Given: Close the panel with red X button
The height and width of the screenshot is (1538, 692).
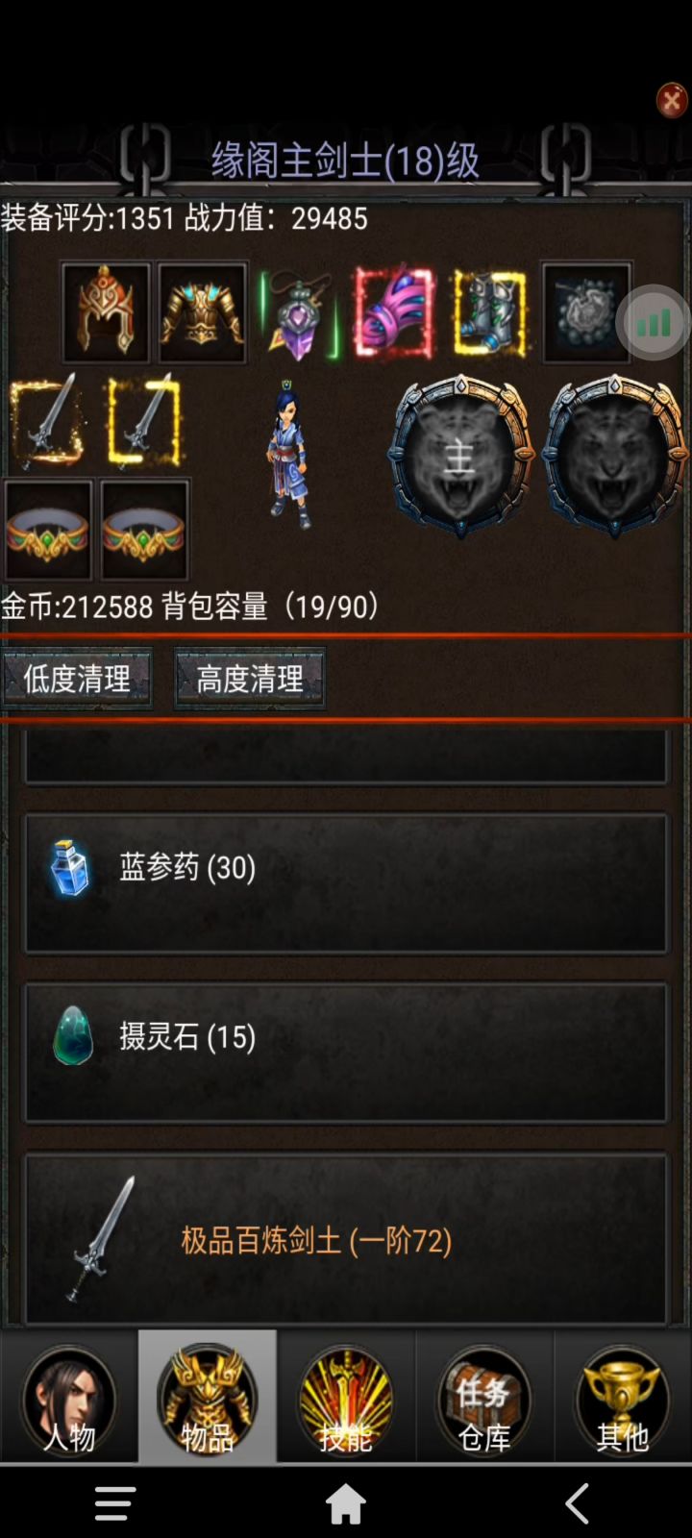Looking at the screenshot, I should 671,99.
